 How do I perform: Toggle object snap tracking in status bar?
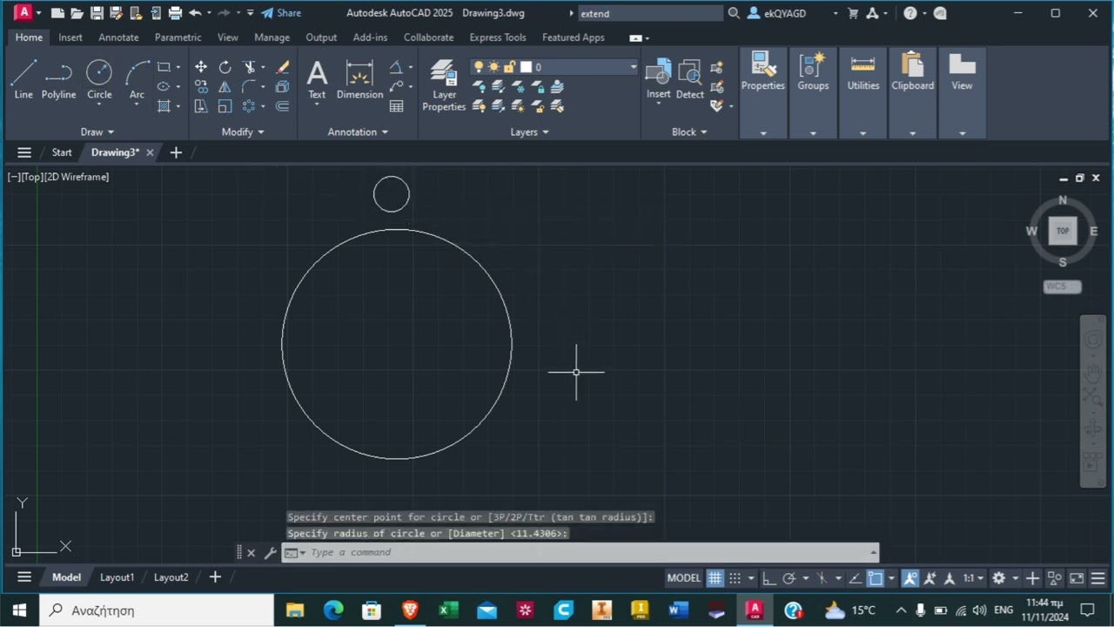[855, 577]
